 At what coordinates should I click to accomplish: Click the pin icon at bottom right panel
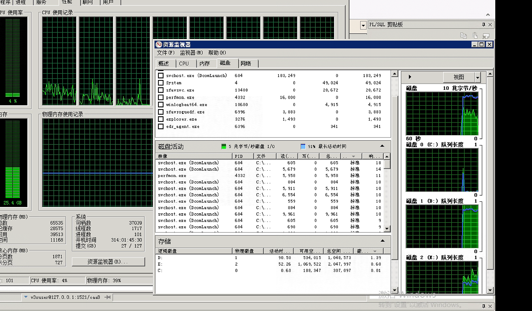[x=483, y=306]
